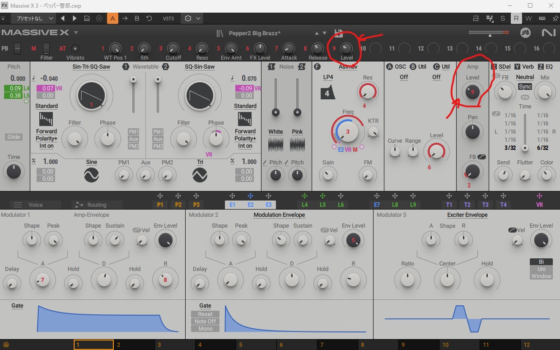Toggle Vel switch in Amp-Envelope
The height and width of the screenshot is (350, 560).
point(137,230)
